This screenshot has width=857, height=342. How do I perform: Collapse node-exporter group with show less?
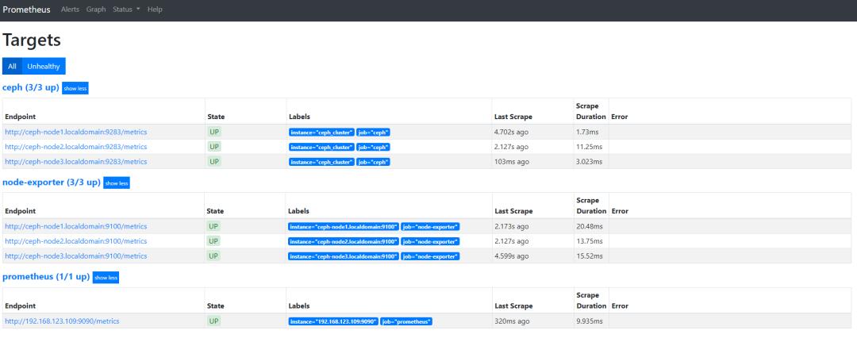click(x=117, y=183)
